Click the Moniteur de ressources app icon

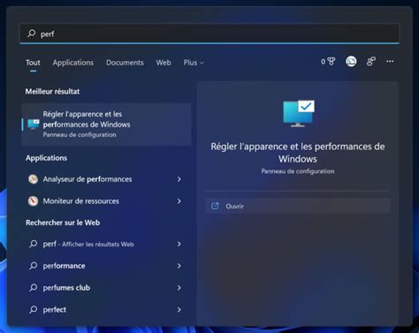33,201
